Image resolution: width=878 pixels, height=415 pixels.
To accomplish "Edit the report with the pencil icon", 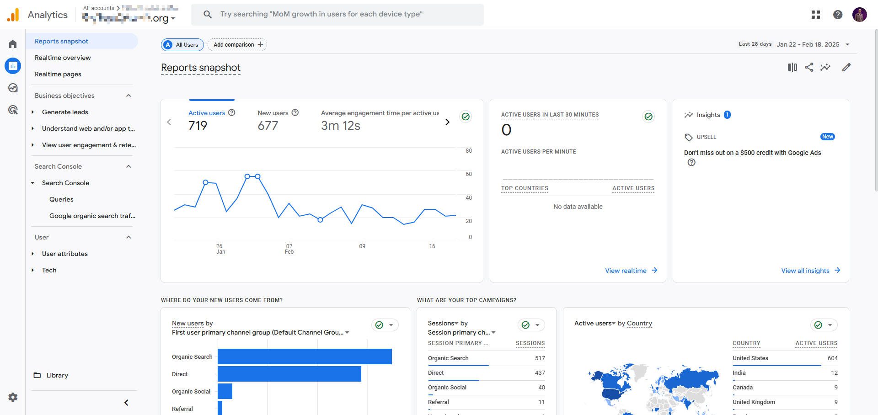I will [x=846, y=67].
